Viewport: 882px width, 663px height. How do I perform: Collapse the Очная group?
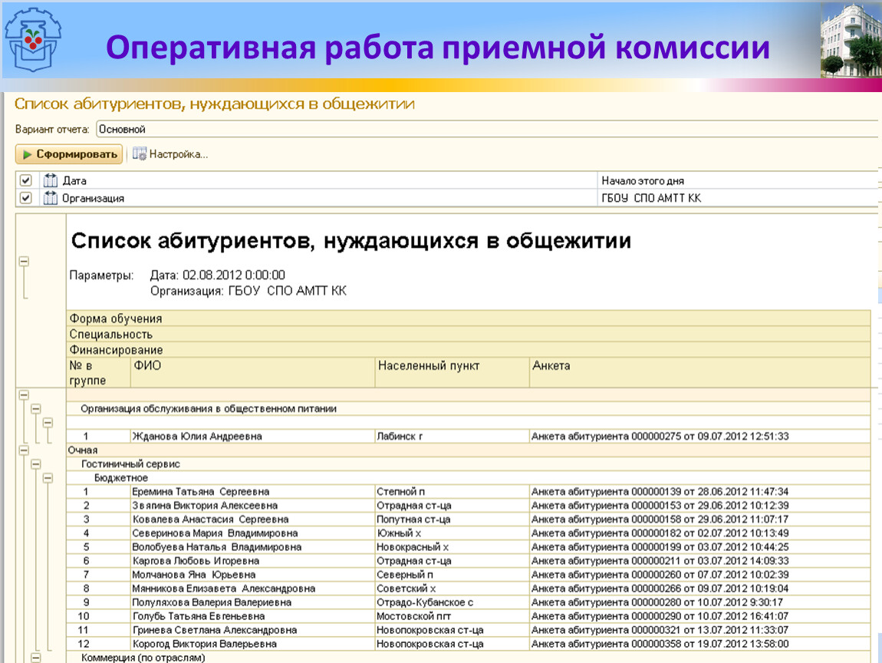(x=24, y=450)
